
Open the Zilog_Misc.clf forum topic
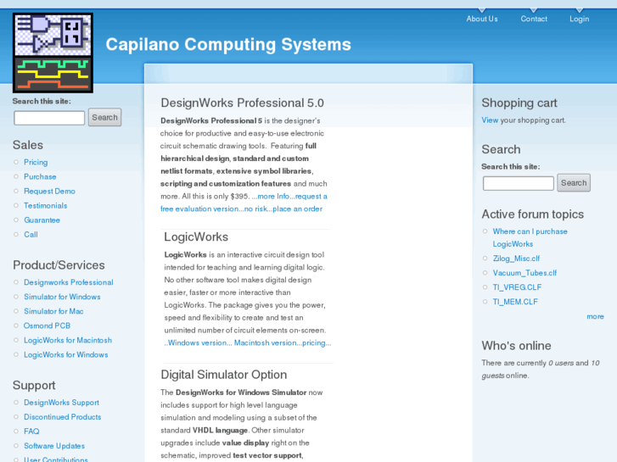tap(516, 259)
